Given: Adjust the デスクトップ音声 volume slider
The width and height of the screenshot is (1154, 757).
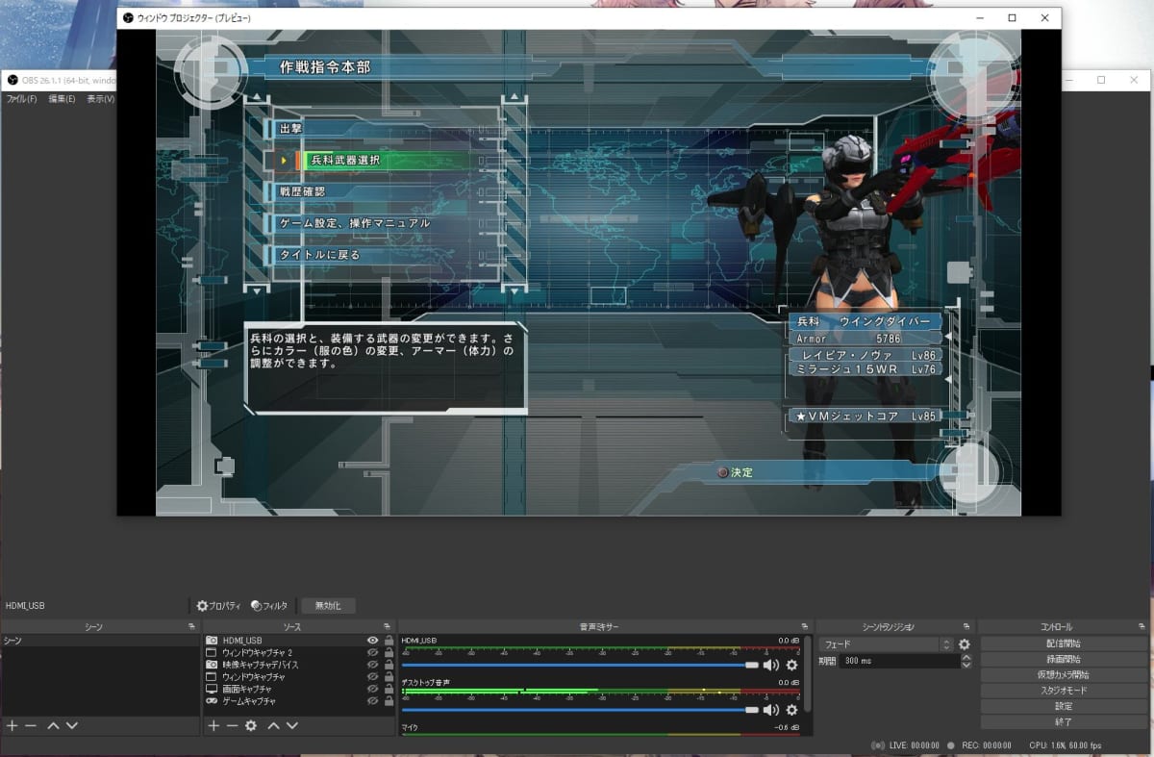Looking at the screenshot, I should click(580, 710).
